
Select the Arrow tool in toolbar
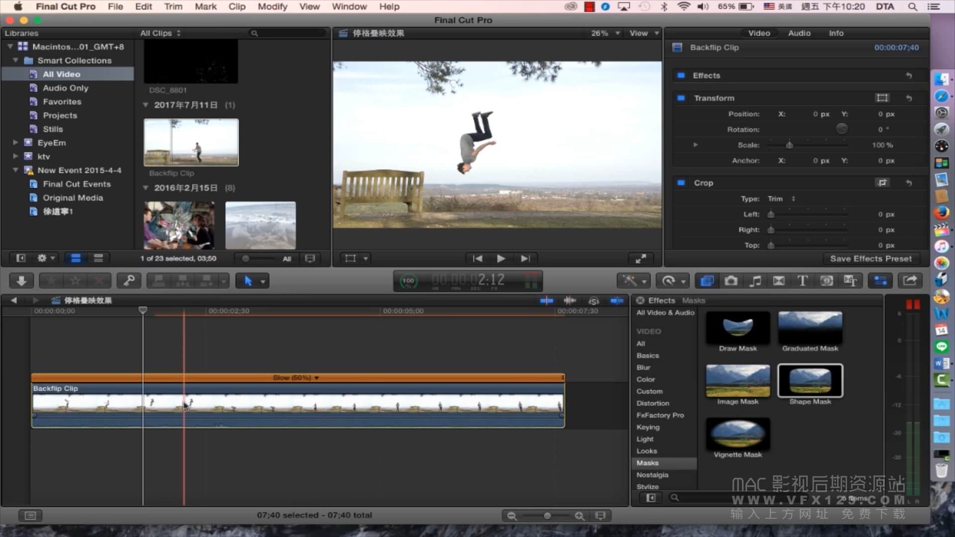pyautogui.click(x=248, y=281)
